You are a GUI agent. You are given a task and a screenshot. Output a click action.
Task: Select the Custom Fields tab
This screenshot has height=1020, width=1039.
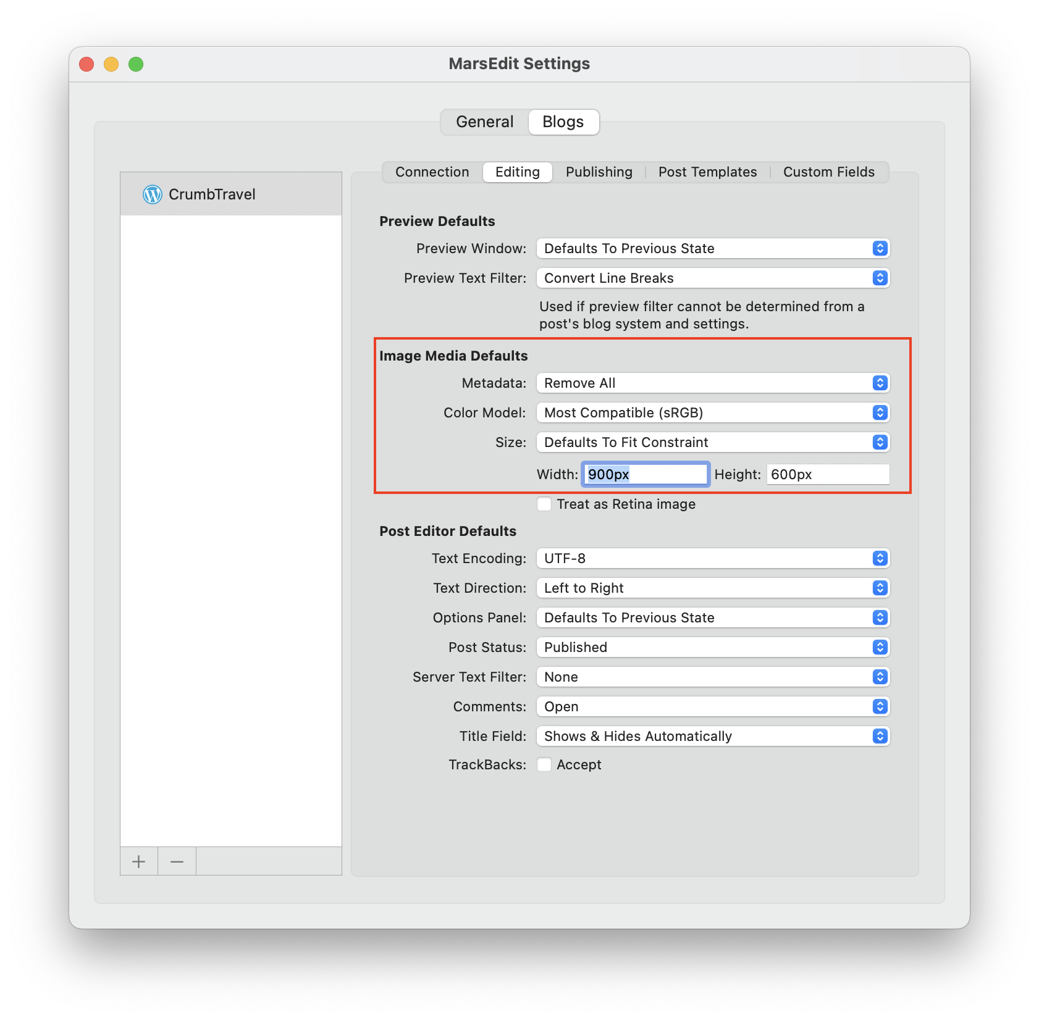tap(828, 172)
